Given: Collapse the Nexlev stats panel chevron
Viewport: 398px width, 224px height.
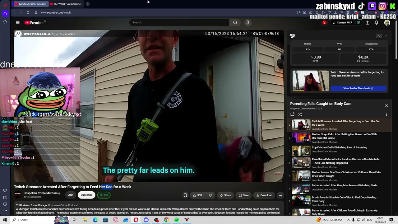Looking at the screenshot, I should coord(386,36).
